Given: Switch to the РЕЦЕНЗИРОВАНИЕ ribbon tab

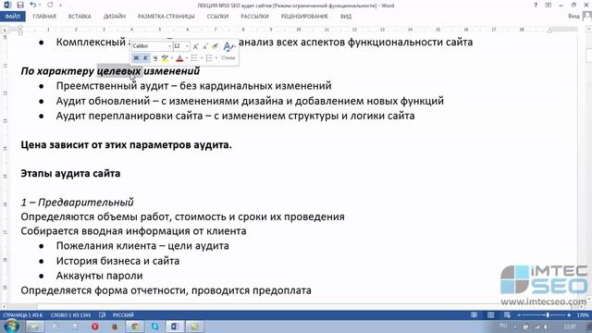Looking at the screenshot, I should click(304, 17).
